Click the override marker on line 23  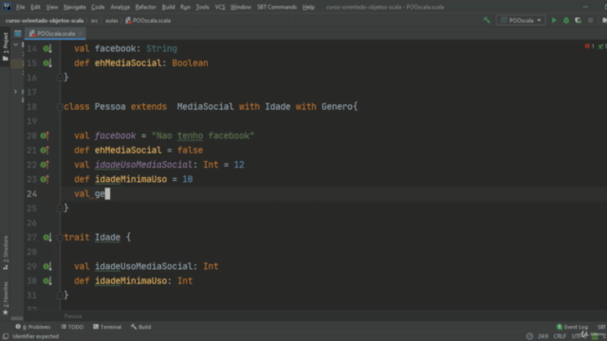click(x=45, y=179)
